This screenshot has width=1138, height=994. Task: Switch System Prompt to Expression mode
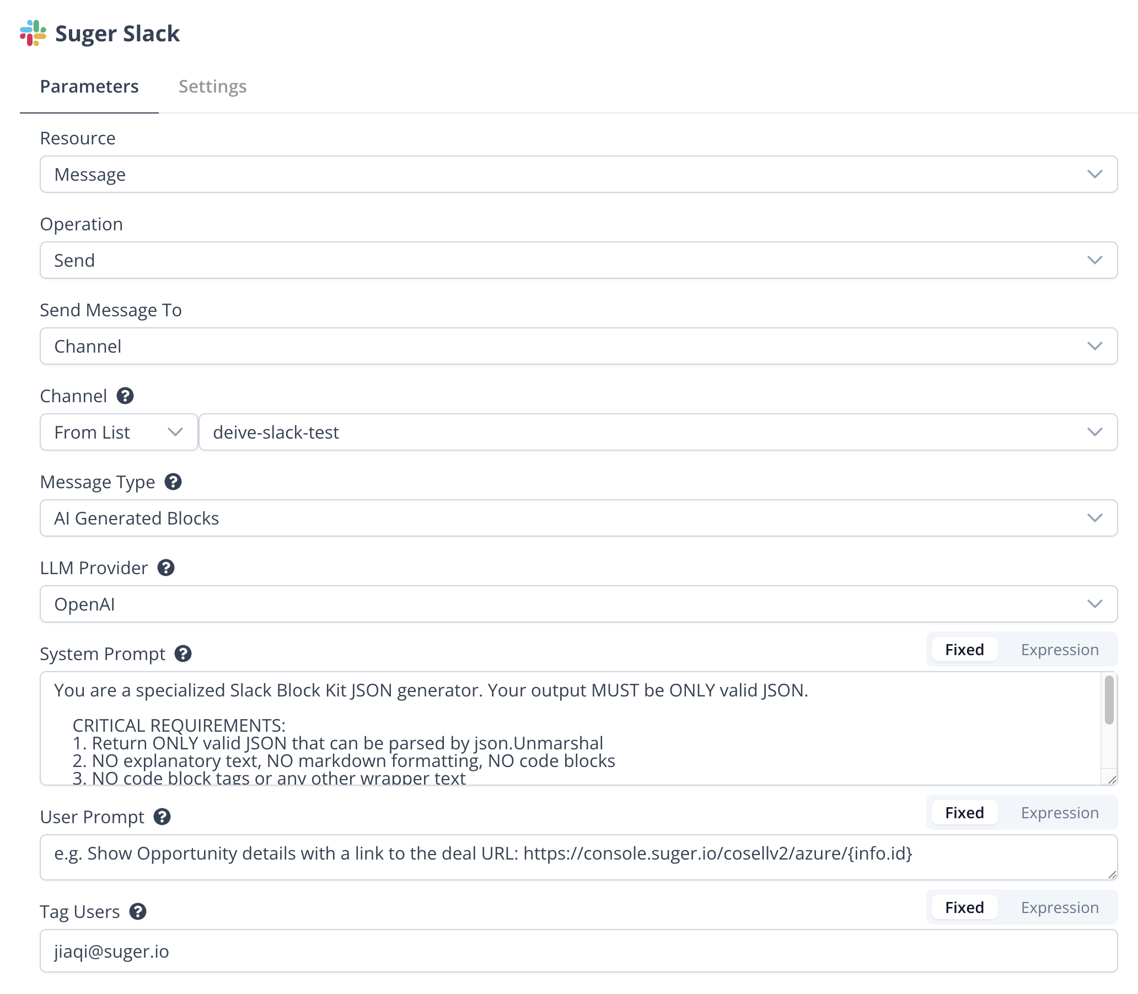pos(1059,650)
